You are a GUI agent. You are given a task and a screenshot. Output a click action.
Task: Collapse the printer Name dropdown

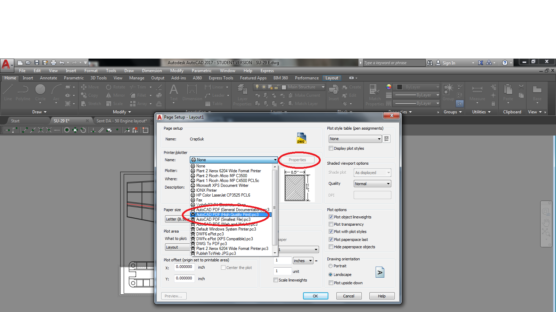pyautogui.click(x=275, y=160)
